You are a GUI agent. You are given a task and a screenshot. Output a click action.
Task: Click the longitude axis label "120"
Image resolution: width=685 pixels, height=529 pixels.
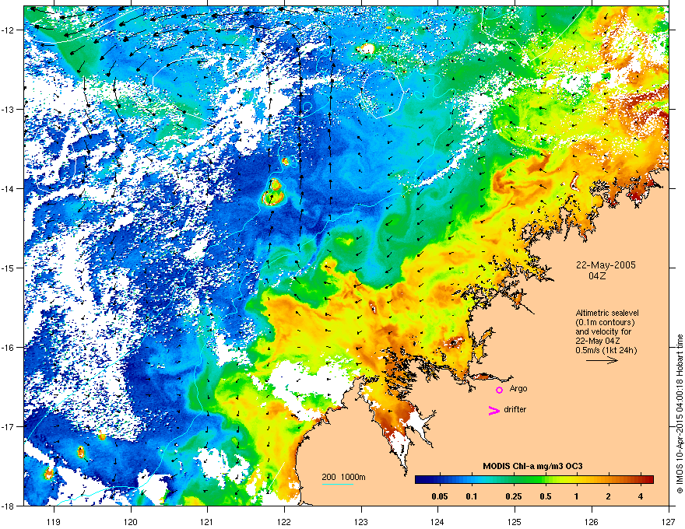click(x=131, y=521)
